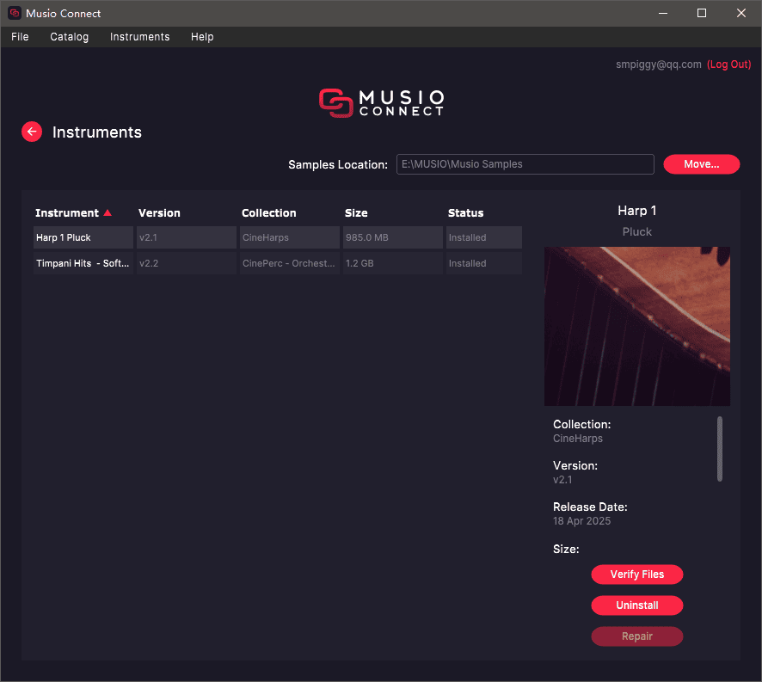Screen dimensions: 762x682
Task: Click the v2.2 version cell
Action: click(x=187, y=263)
